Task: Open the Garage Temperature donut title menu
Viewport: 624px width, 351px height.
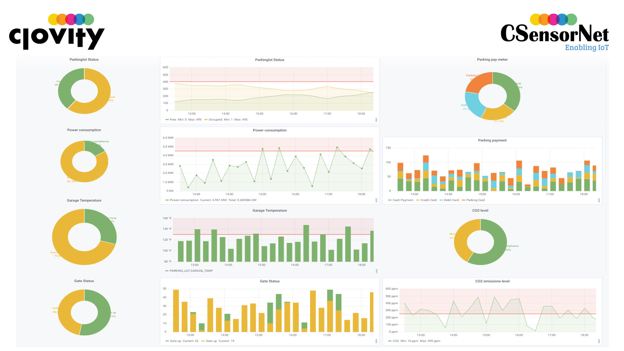Action: 84,201
